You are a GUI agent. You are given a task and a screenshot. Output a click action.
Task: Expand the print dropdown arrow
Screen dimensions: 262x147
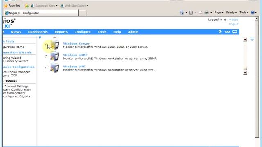pyautogui.click(x=211, y=13)
